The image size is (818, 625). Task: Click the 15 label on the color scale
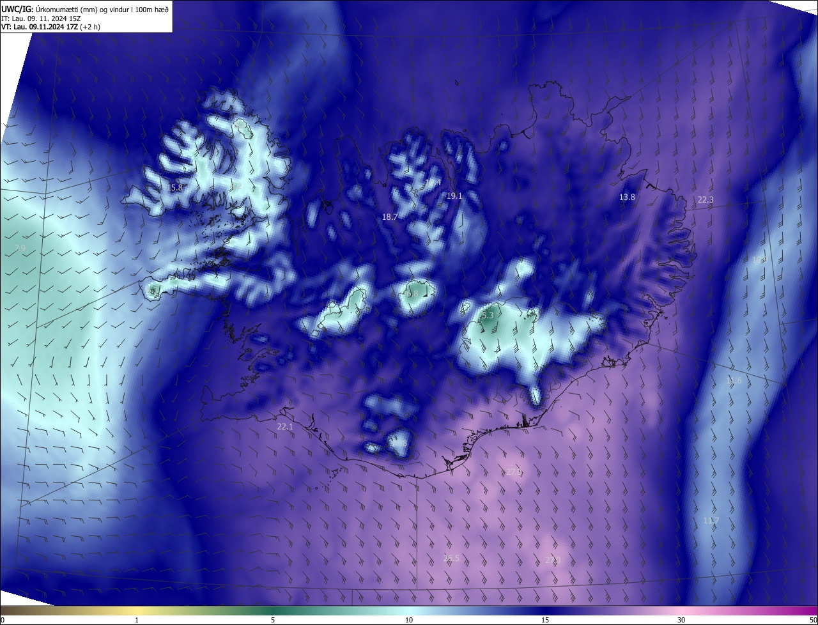point(545,620)
